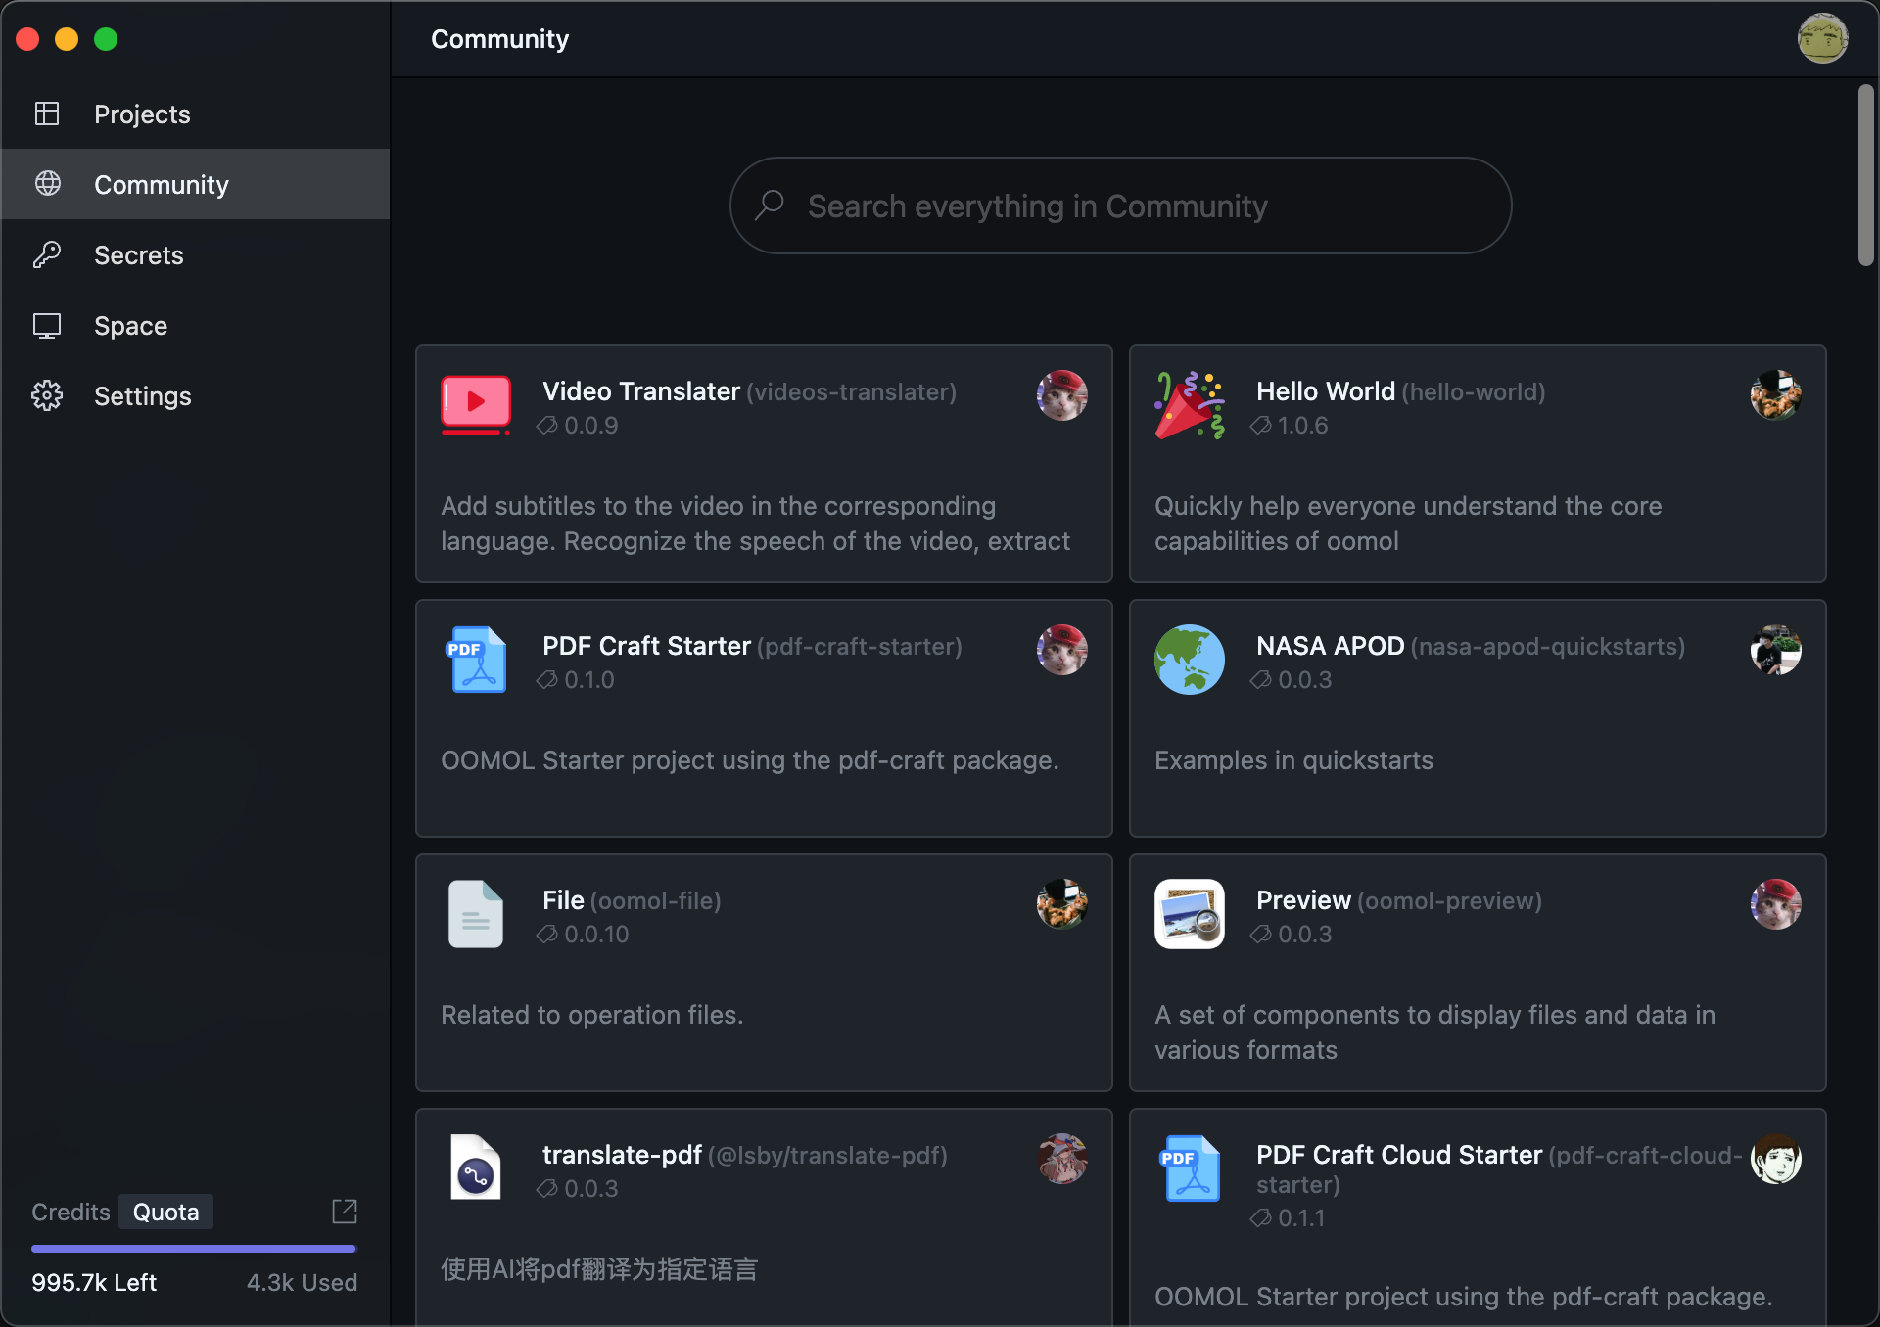The image size is (1880, 1327).
Task: Open external link icon beside Quota
Action: coord(344,1212)
